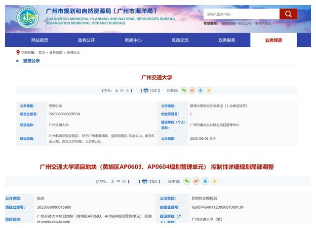Screen dimensions: 316x228
Task: Set medium font 中 for 广州交通大学 notice
Action: (x=122, y=91)
